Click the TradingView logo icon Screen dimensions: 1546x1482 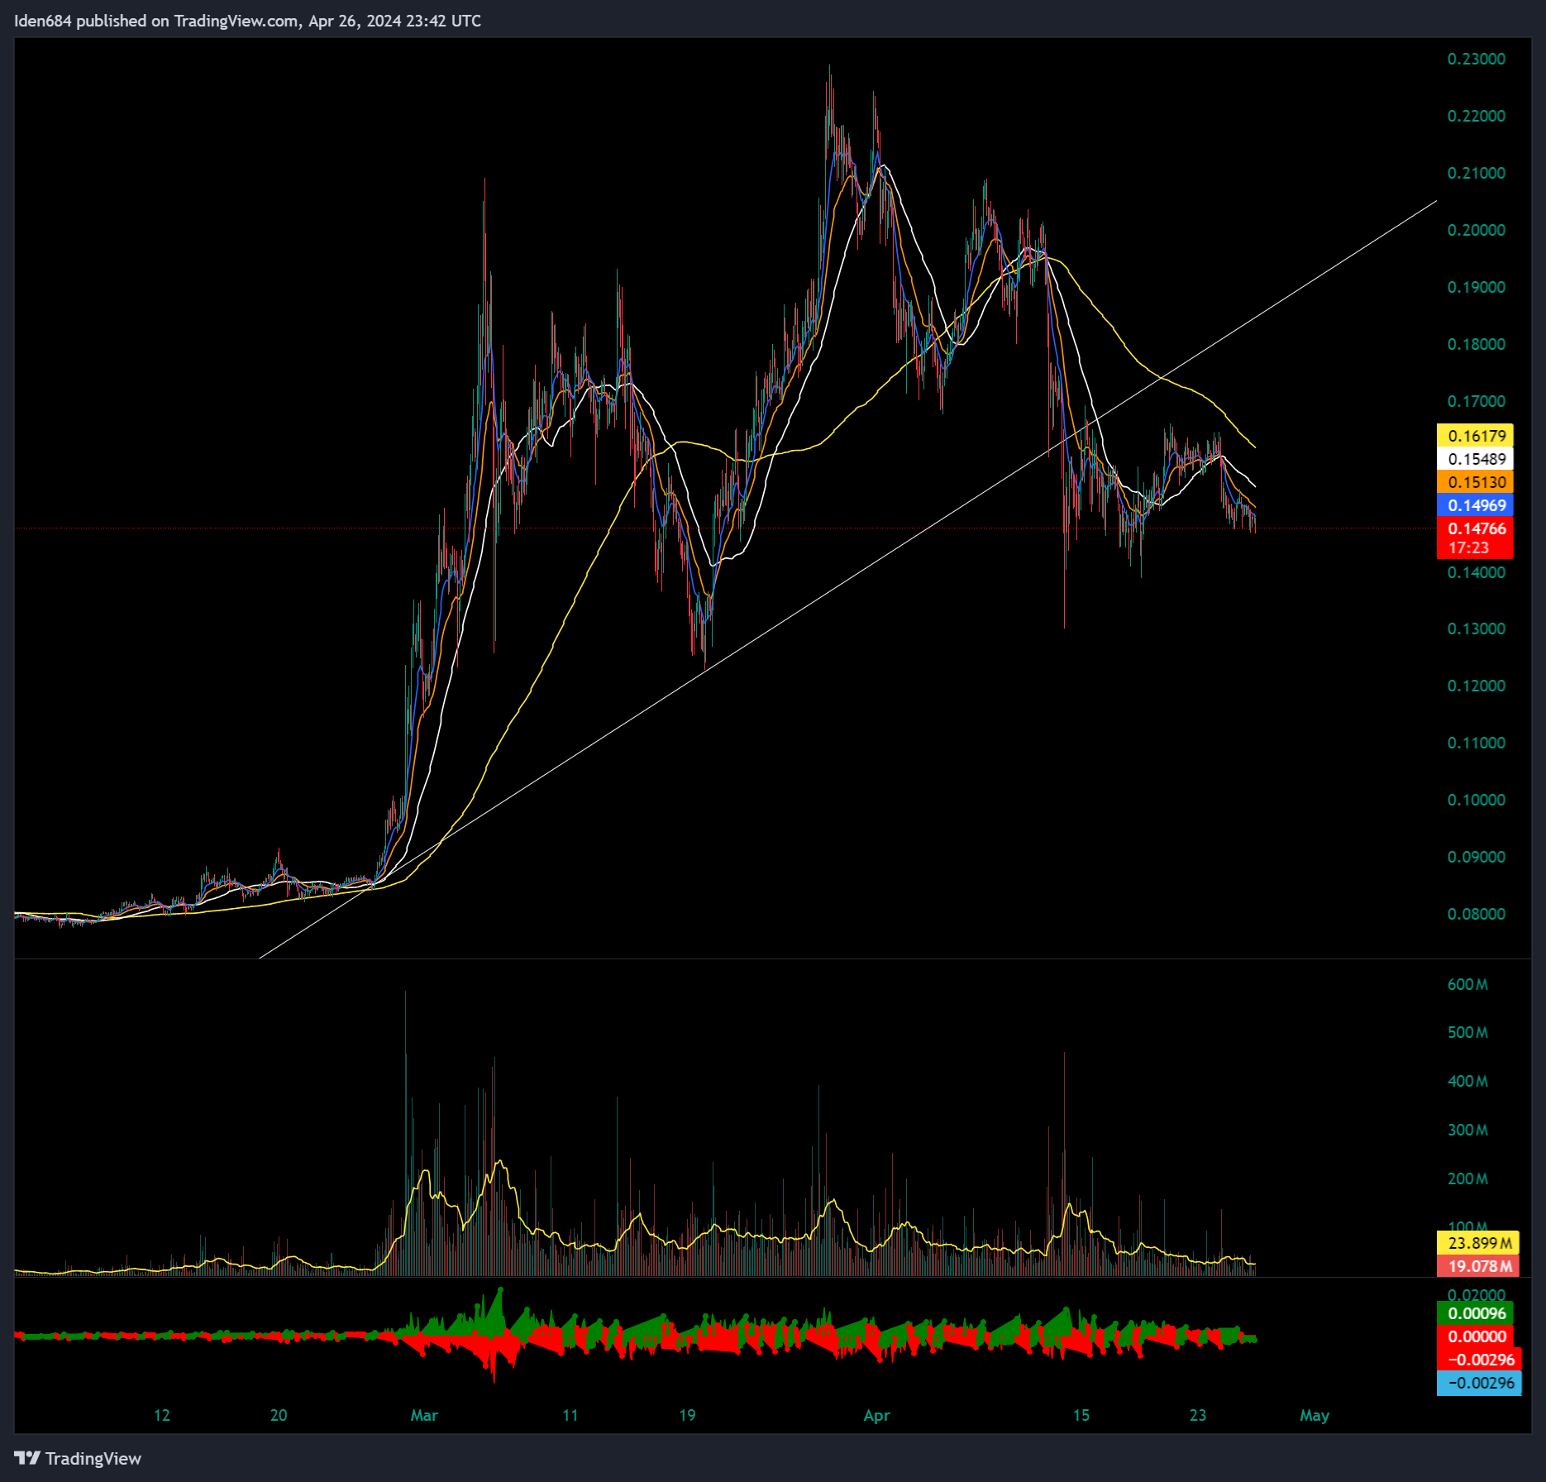tap(27, 1458)
